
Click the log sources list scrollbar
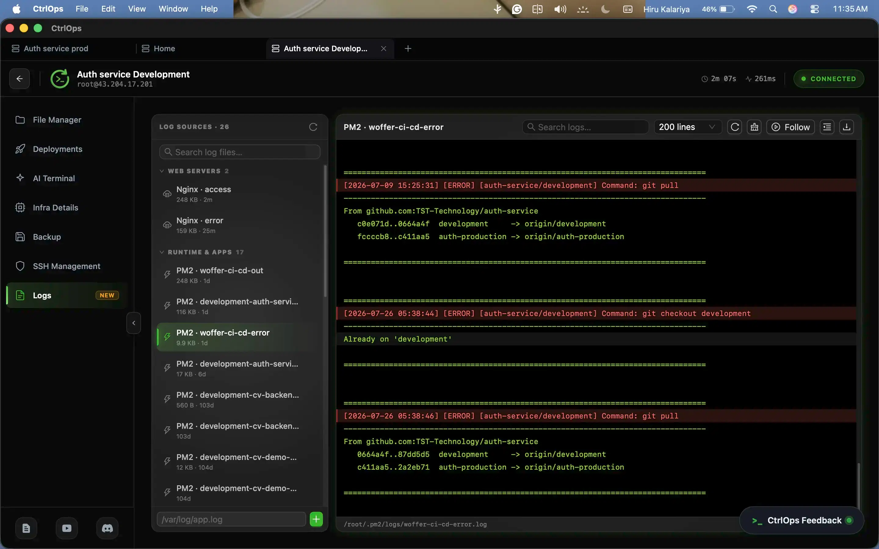click(325, 231)
